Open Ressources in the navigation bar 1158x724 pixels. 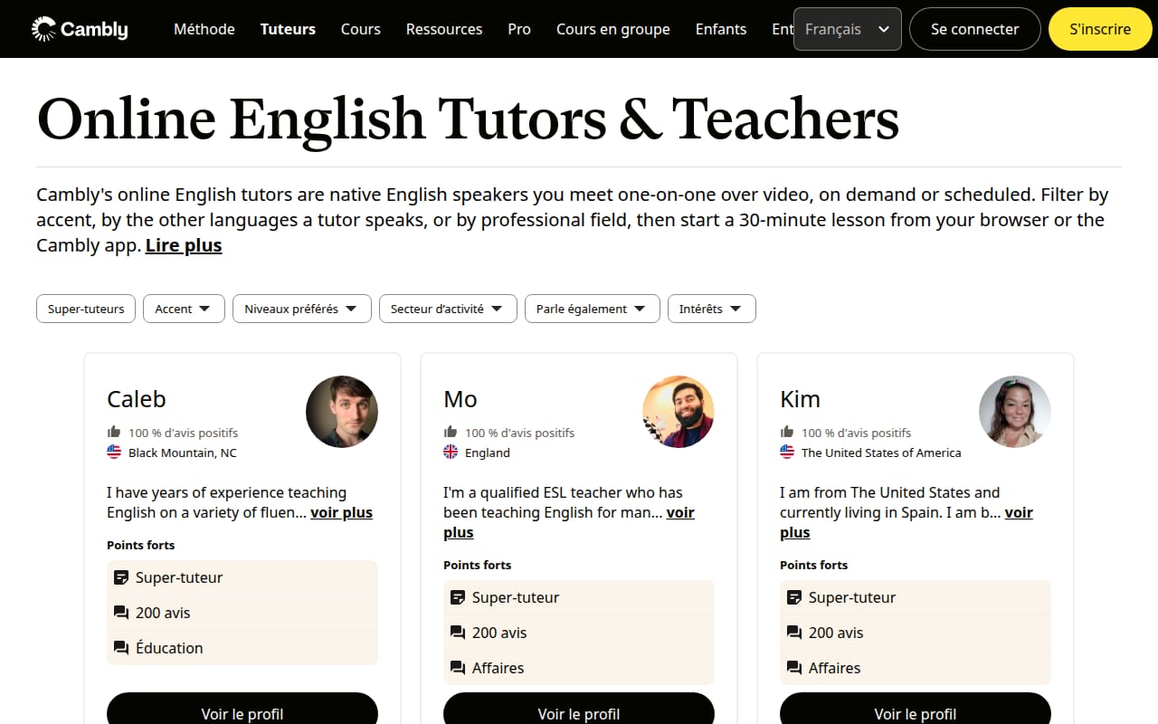click(x=444, y=29)
